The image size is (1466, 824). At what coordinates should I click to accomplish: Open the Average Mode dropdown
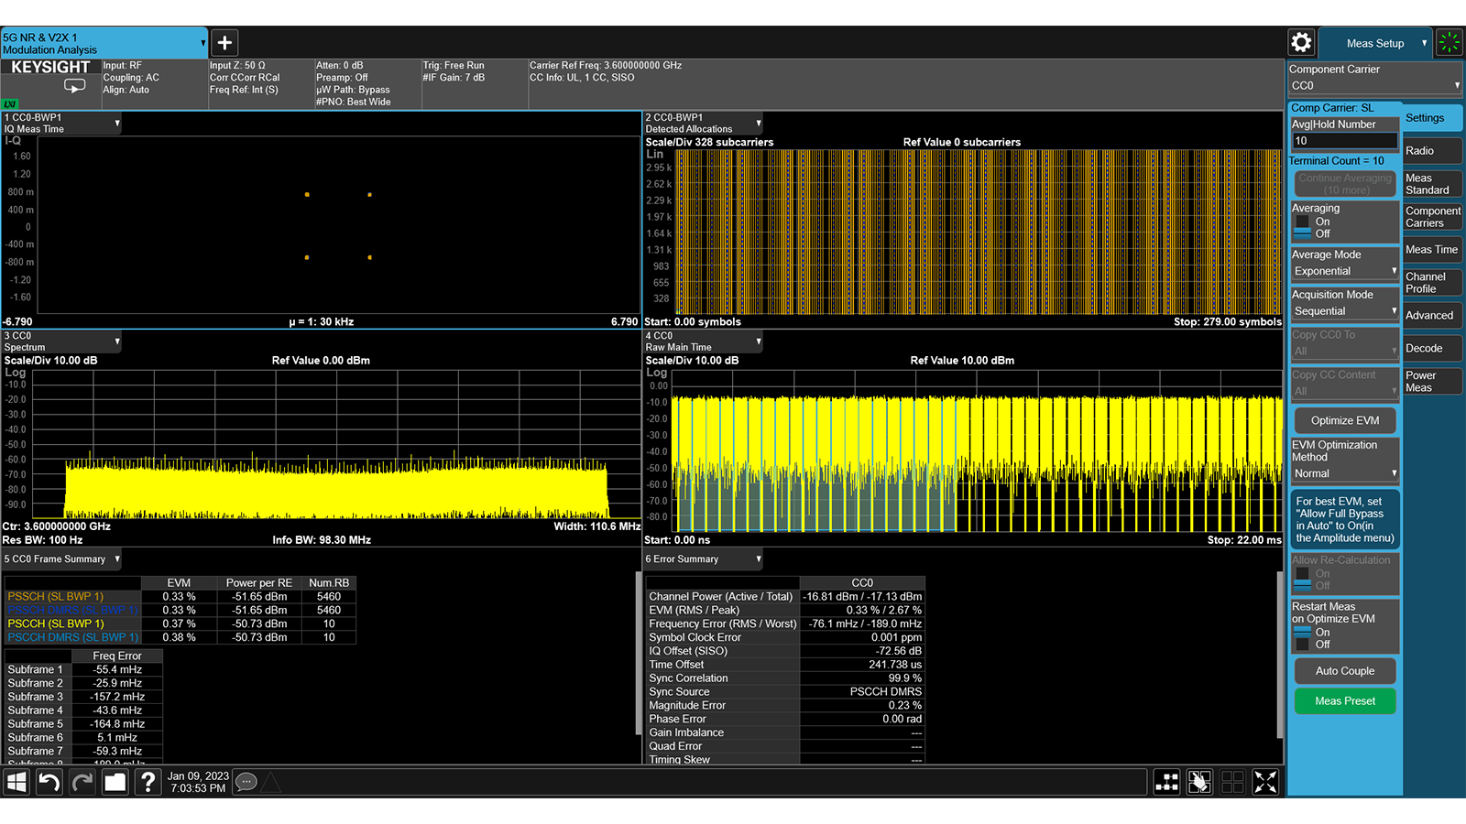pos(1344,270)
